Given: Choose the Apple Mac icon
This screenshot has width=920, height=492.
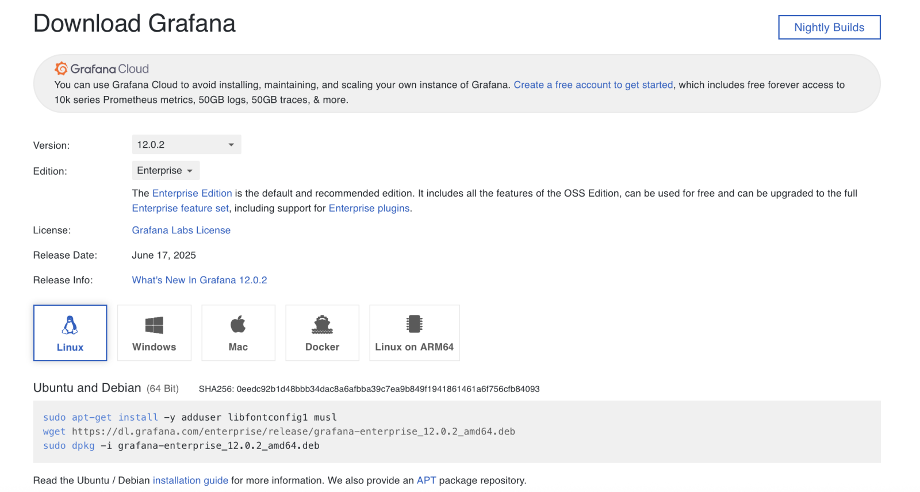Looking at the screenshot, I should tap(238, 325).
